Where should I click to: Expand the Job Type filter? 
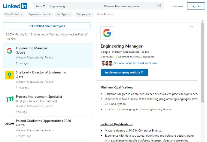(x=64, y=14)
